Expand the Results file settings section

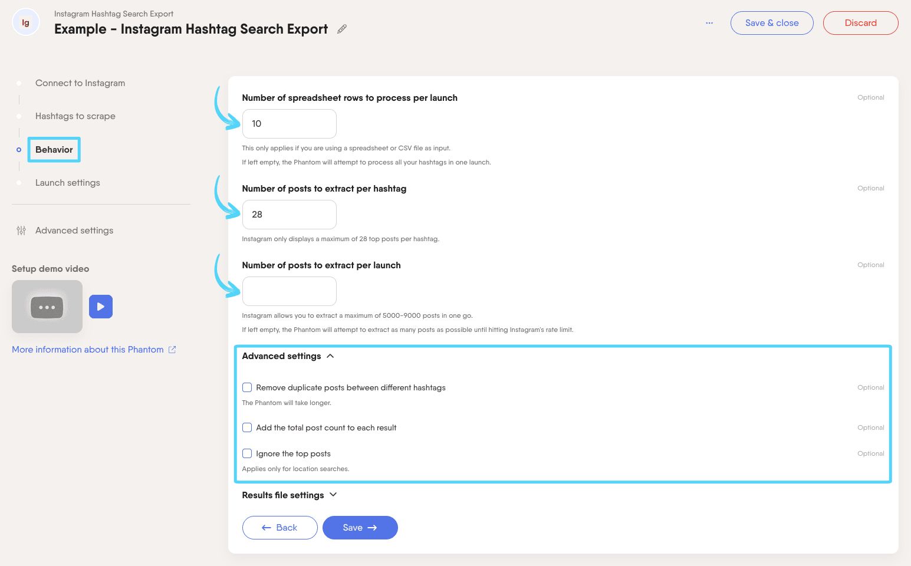290,495
